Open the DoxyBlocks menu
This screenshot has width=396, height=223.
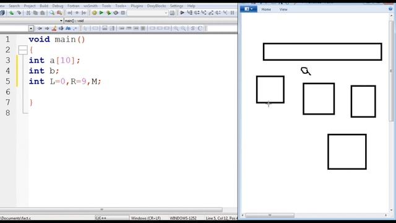157,6
